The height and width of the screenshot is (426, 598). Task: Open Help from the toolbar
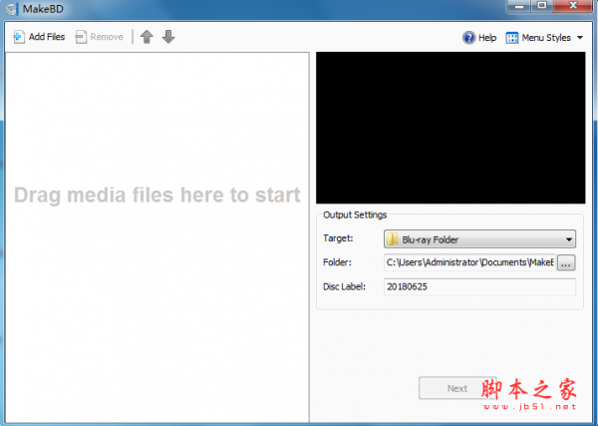click(479, 37)
